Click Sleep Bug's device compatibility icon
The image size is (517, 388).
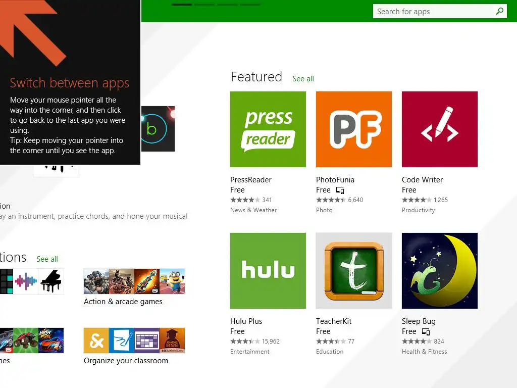coord(426,331)
